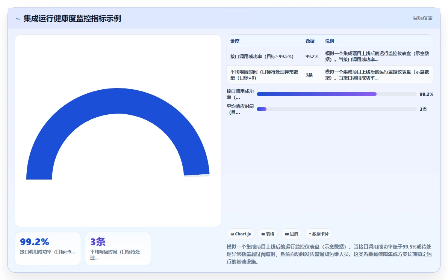This screenshot has width=448, height=280.
Task: Click the 99.2% value beside progress bar
Action: [x=426, y=94]
